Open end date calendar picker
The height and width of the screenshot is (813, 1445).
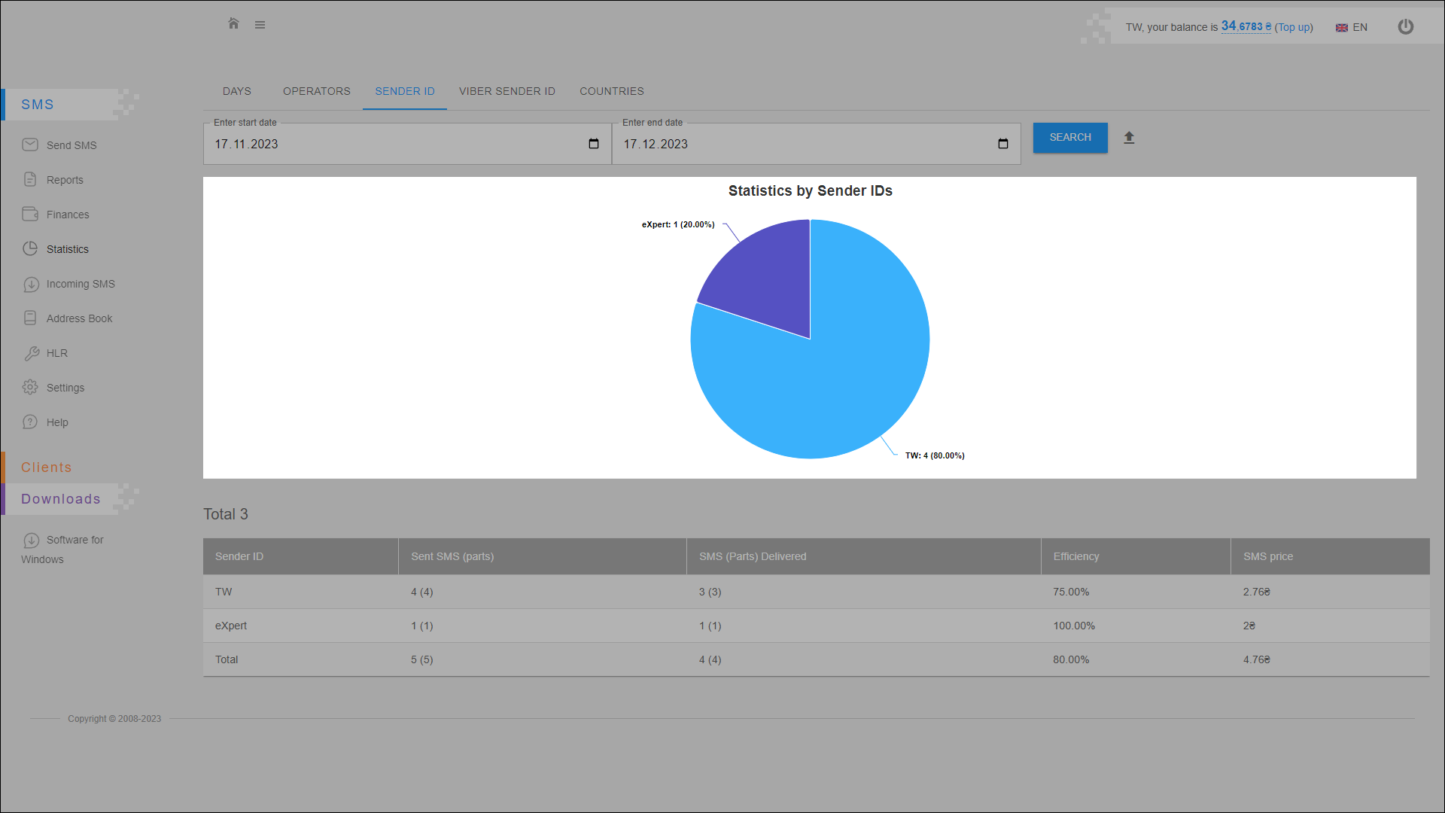point(1002,144)
